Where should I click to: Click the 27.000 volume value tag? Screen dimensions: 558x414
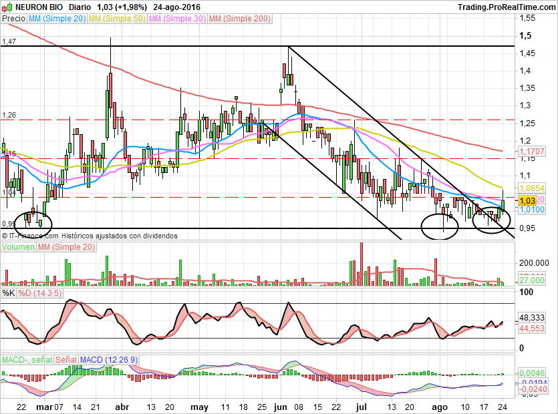(532, 280)
